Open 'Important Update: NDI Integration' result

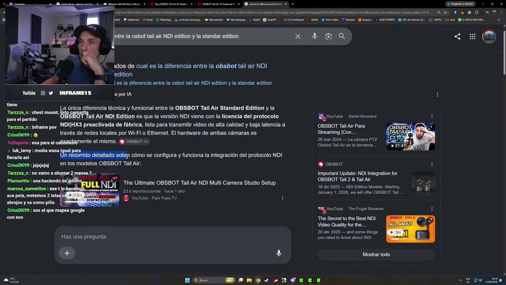(358, 177)
